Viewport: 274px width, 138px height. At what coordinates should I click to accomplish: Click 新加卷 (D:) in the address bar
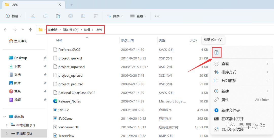(71, 30)
